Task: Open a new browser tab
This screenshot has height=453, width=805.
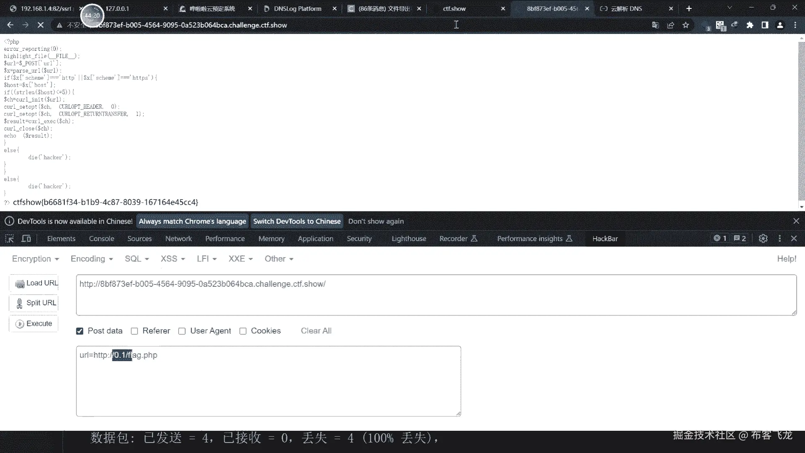Action: coord(689,8)
